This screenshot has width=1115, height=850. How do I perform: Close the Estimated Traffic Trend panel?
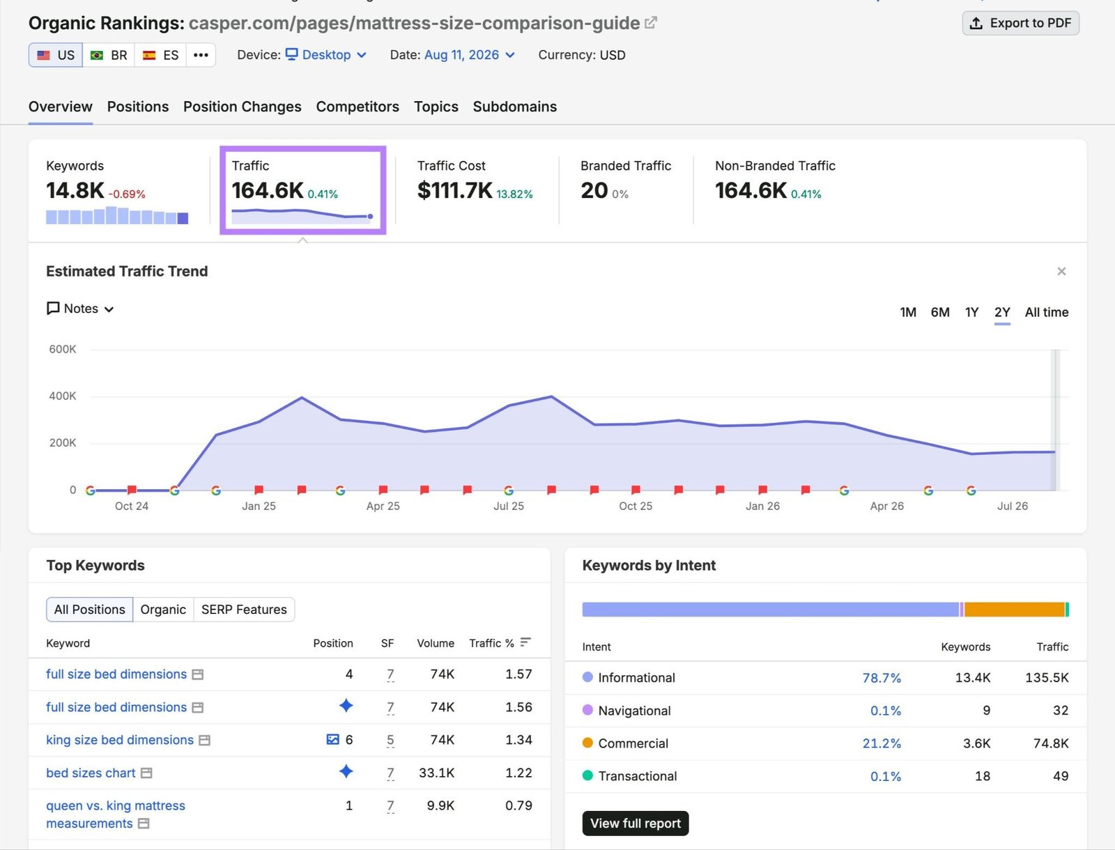[x=1061, y=271]
